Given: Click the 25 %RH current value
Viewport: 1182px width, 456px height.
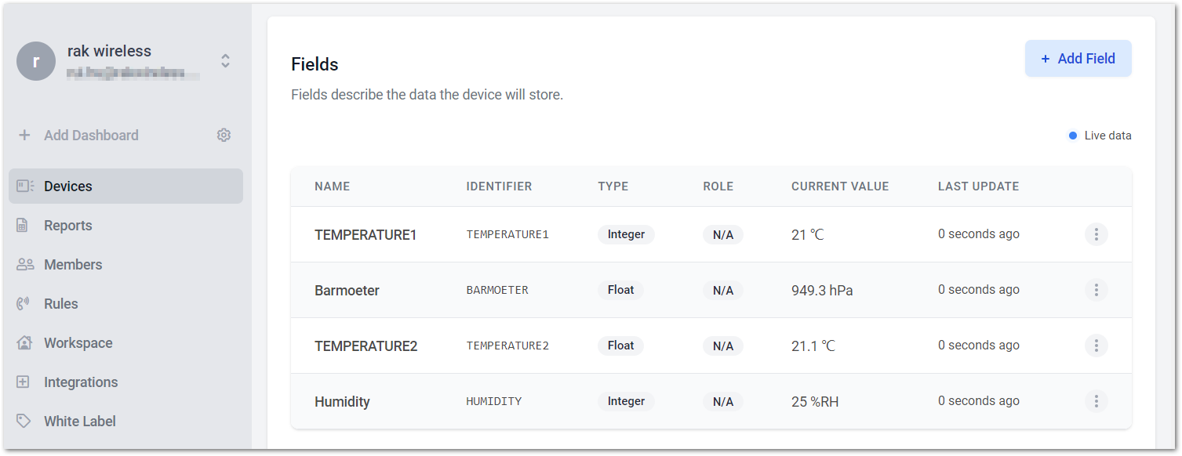Looking at the screenshot, I should coord(815,401).
